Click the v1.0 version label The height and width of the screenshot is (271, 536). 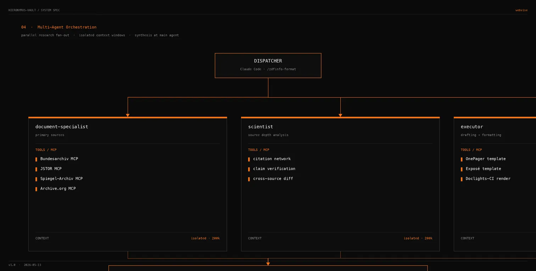(12, 265)
